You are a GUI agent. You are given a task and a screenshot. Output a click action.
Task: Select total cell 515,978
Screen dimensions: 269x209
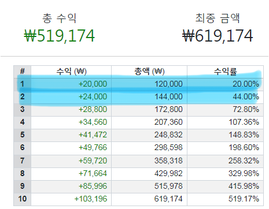(x=149, y=186)
